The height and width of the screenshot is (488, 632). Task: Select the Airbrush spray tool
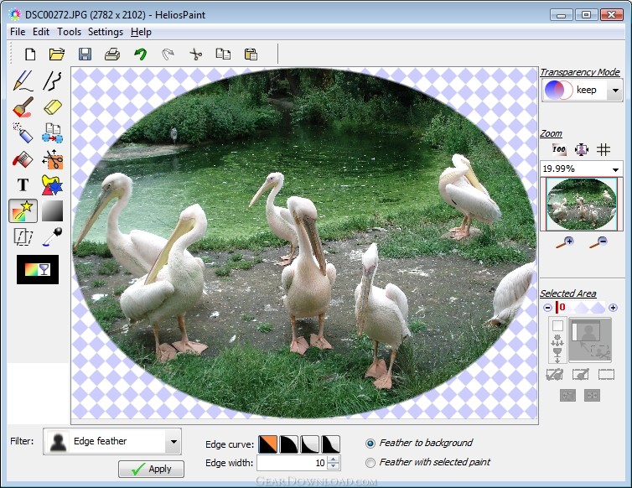(23, 133)
